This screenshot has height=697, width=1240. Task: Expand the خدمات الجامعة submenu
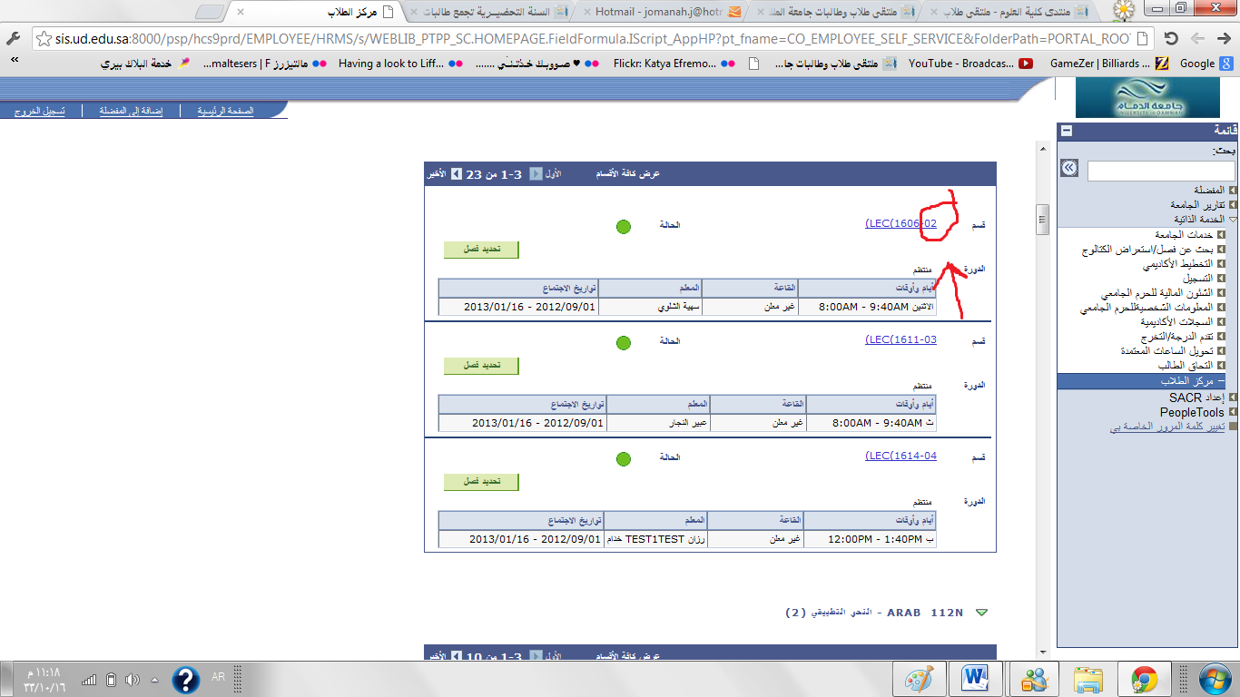[1221, 234]
